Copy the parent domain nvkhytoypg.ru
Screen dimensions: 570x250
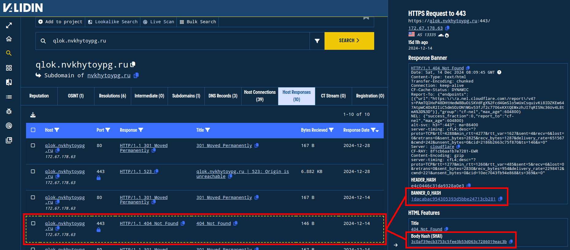[x=136, y=75]
